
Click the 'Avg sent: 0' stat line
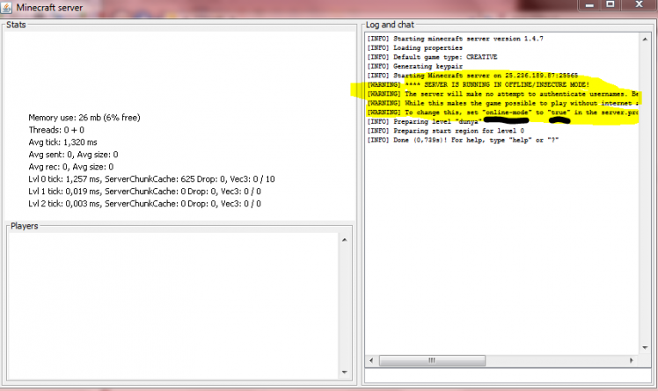click(73, 155)
